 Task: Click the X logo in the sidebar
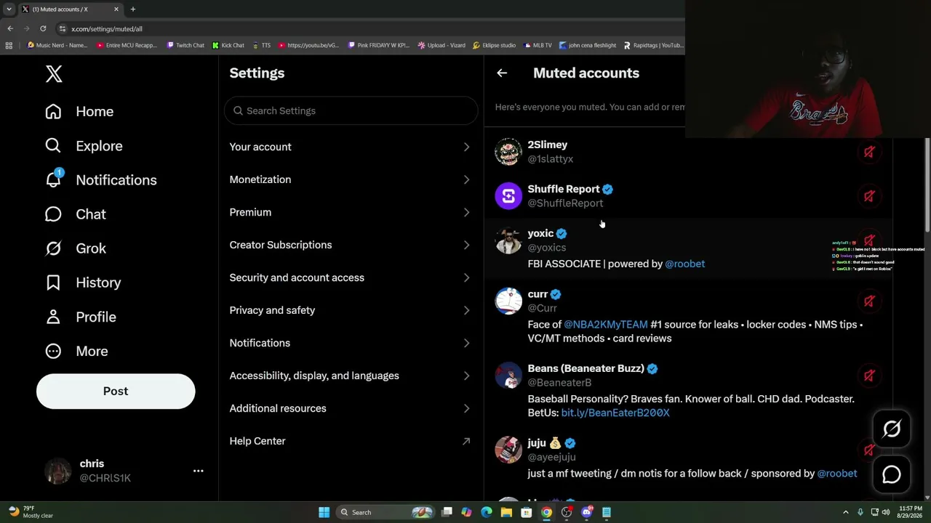coord(54,73)
